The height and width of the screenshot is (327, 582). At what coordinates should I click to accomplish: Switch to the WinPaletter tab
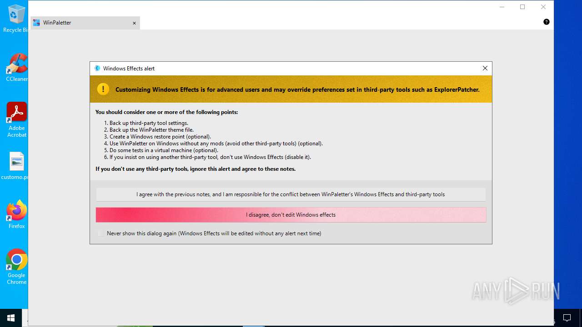coord(85,23)
